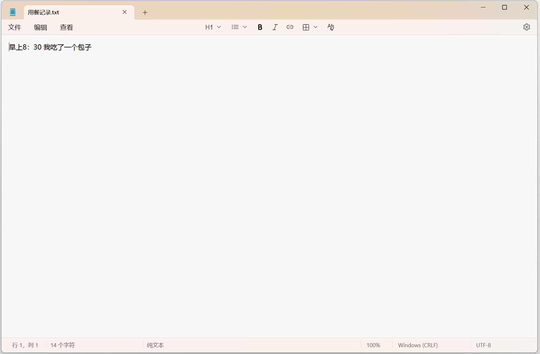Image resolution: width=540 pixels, height=354 pixels.
Task: Insert a table
Action: click(306, 27)
